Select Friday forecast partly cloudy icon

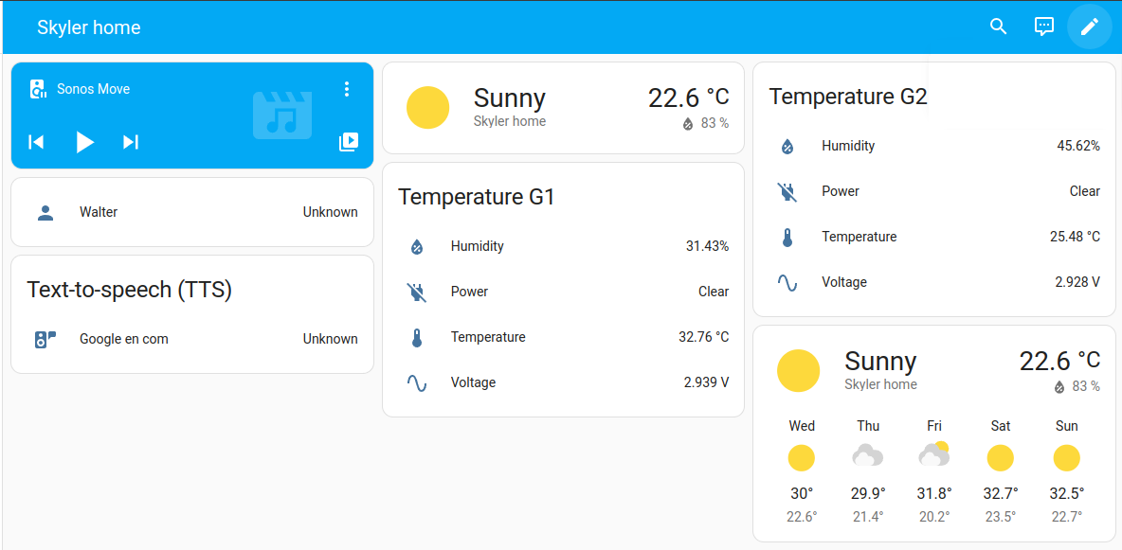point(934,456)
